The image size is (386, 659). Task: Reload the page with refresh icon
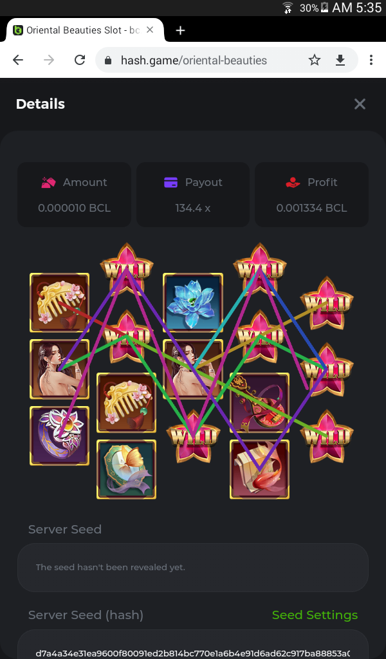click(x=80, y=60)
